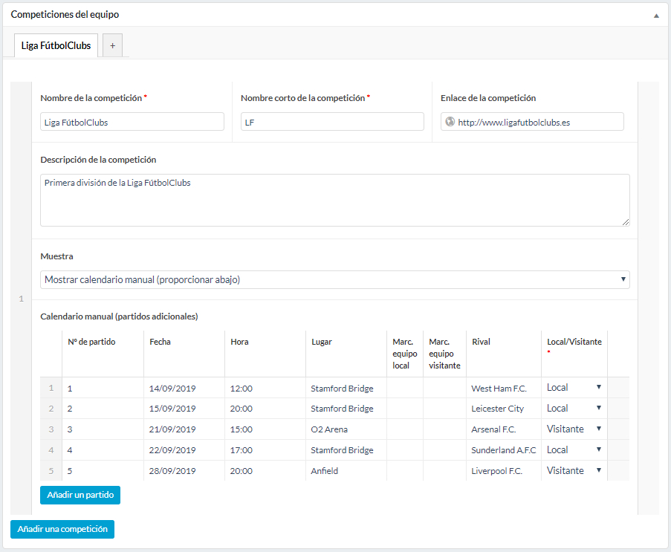
Task: Click date cell 21/09/2019
Action: [x=184, y=429]
